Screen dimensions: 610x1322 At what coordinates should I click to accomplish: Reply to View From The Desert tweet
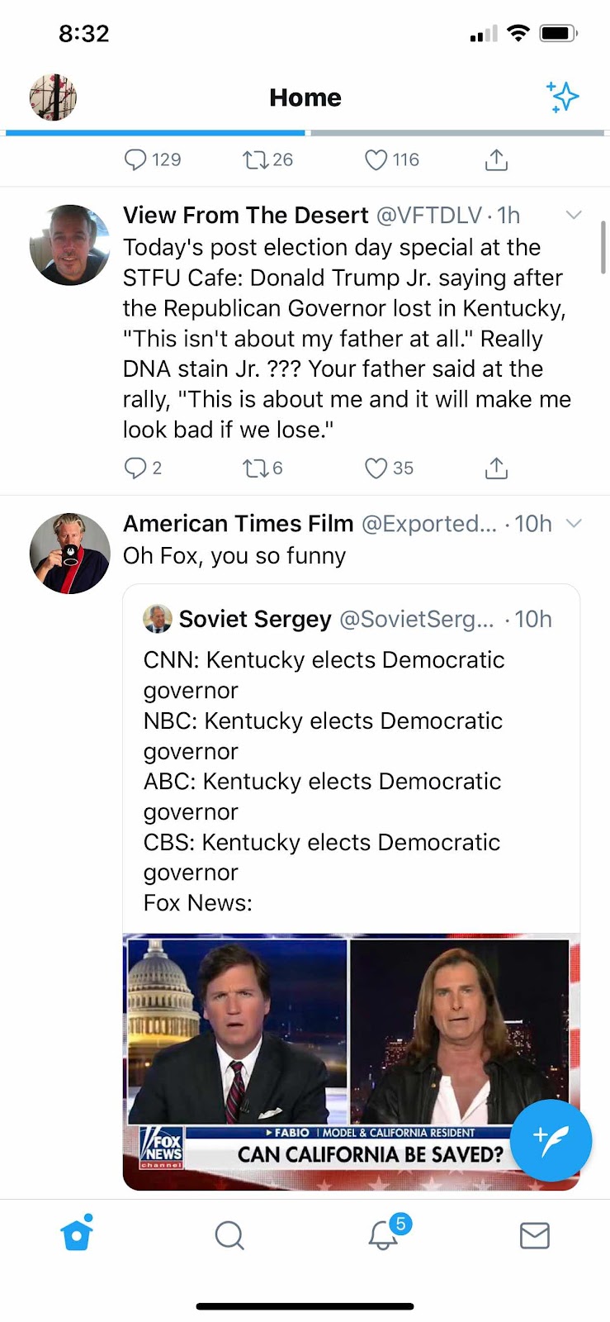(x=135, y=468)
